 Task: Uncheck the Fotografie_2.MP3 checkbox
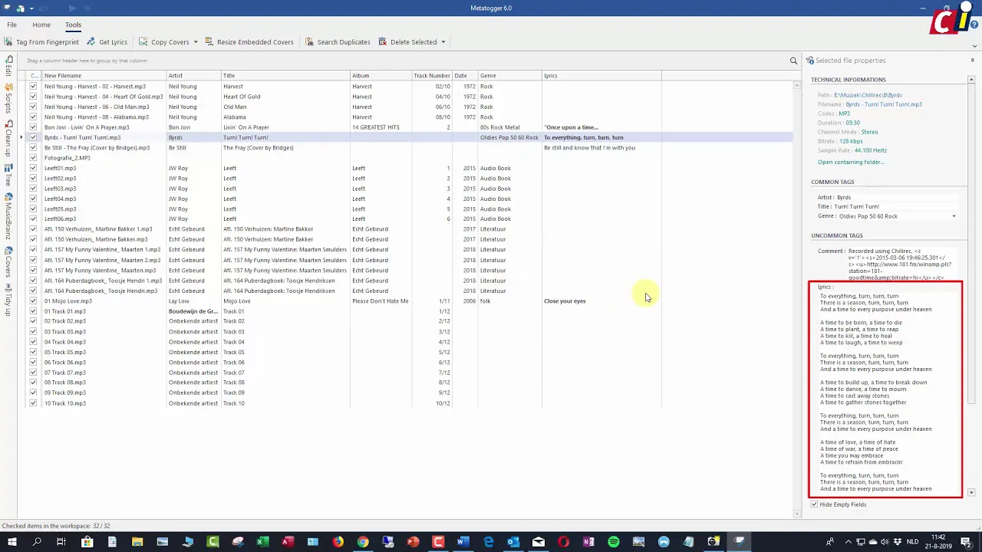click(33, 158)
